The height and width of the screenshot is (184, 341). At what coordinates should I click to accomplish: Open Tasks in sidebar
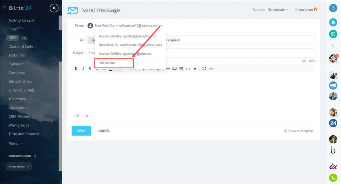click(13, 55)
